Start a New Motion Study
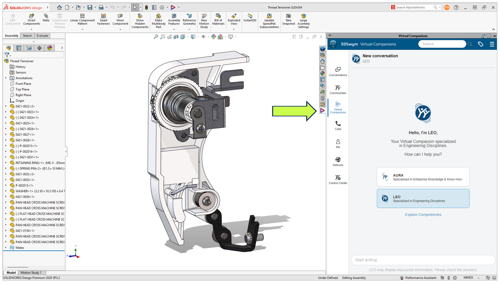Image resolution: width=500 pixels, height=284 pixels. [x=204, y=21]
